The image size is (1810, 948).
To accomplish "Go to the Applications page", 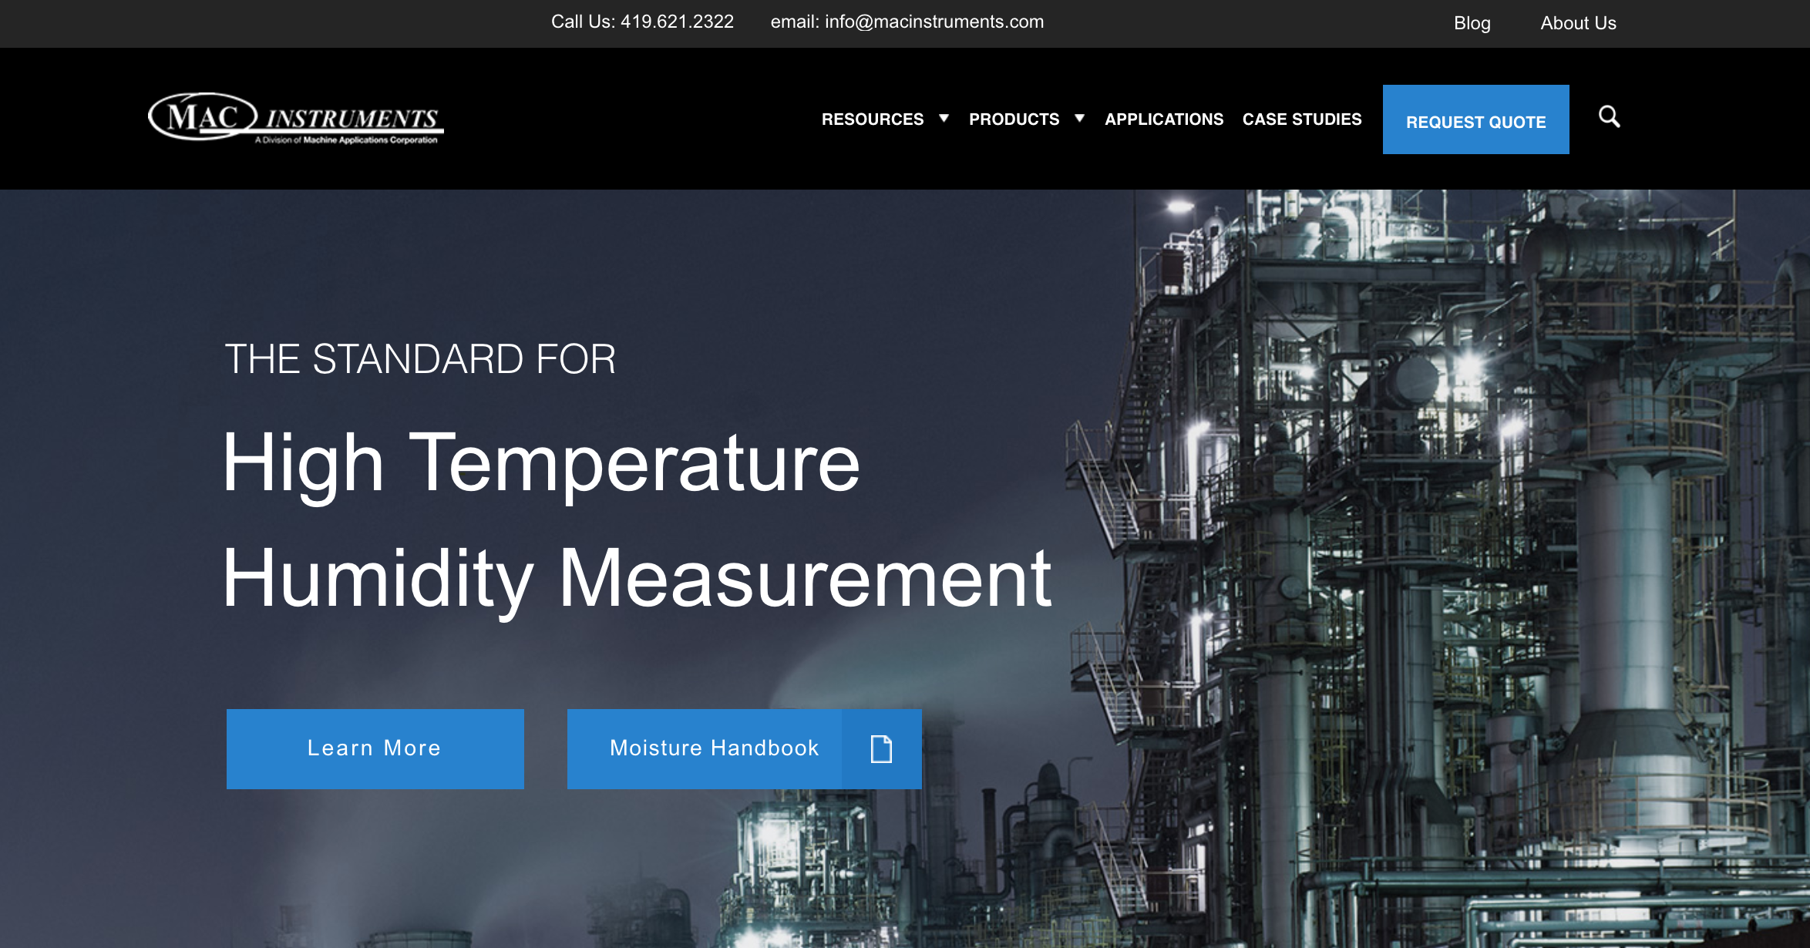I will 1164,119.
